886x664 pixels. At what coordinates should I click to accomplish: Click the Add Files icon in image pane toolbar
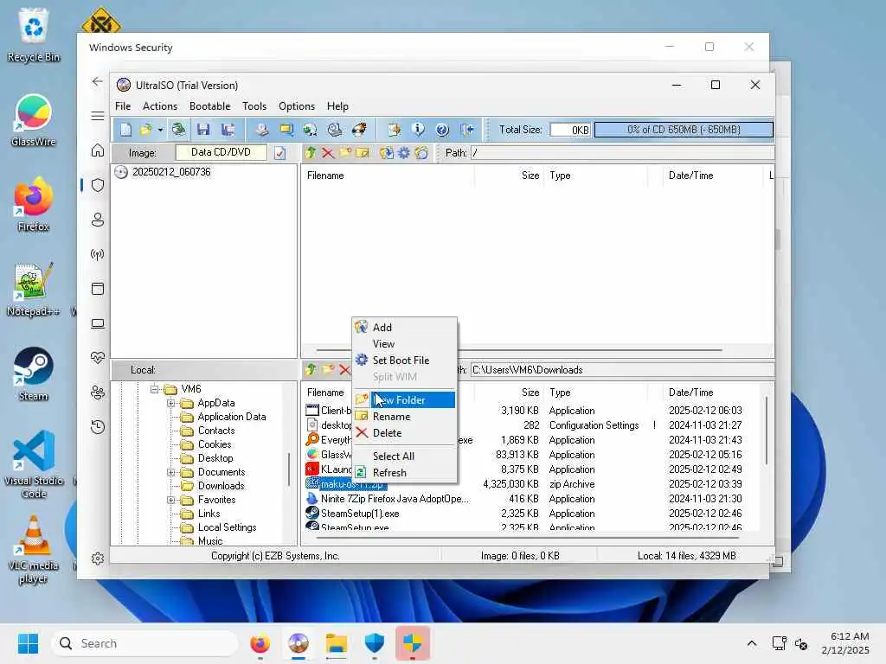(387, 152)
